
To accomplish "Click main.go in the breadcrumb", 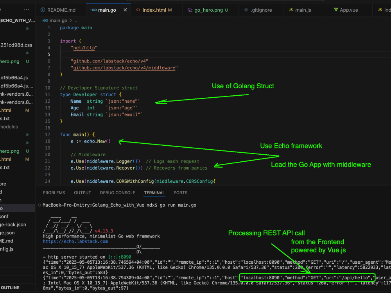I will point(58,21).
